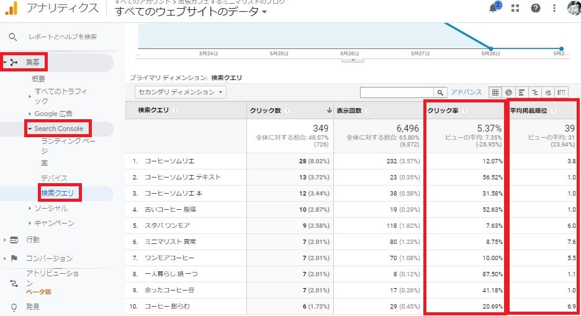Click the table search magnifier button
The image size is (581, 316).
[x=440, y=93]
